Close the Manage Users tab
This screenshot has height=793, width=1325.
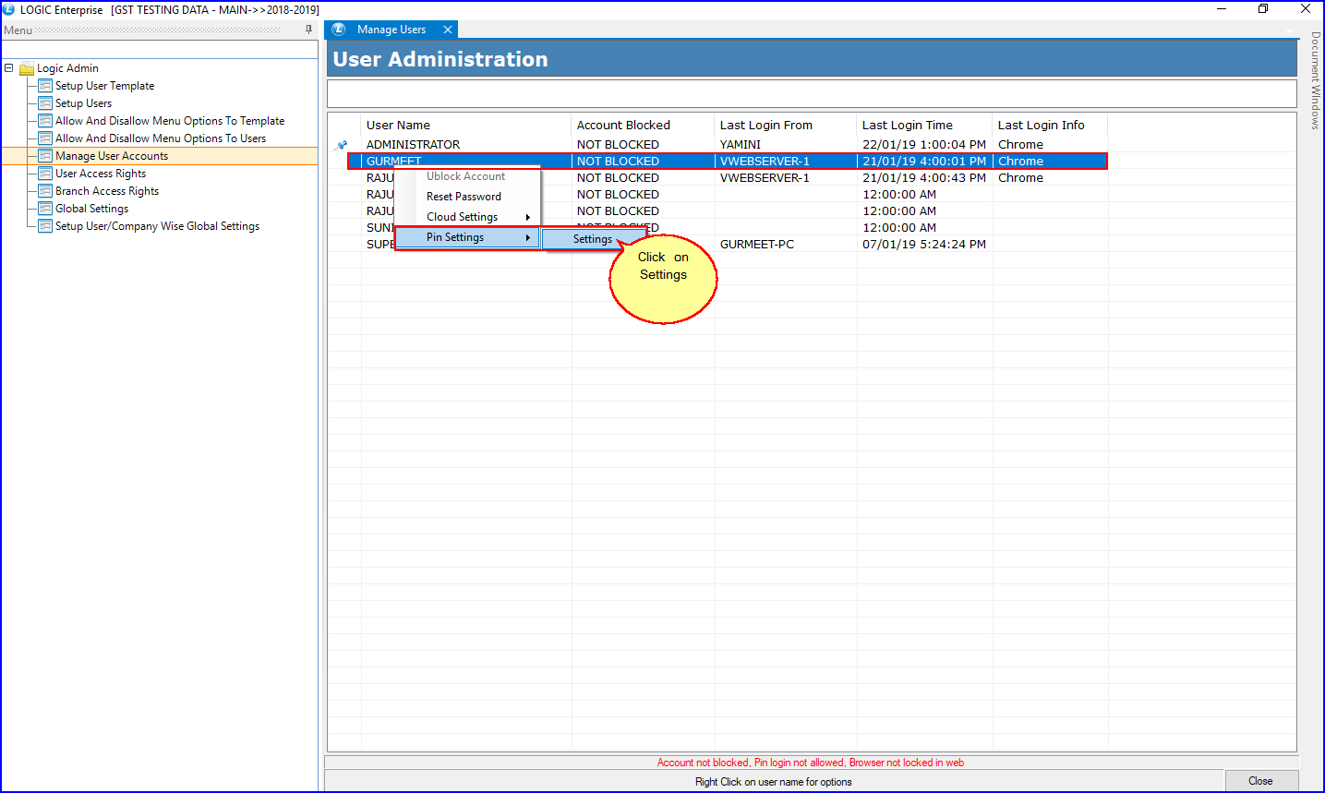pos(448,30)
